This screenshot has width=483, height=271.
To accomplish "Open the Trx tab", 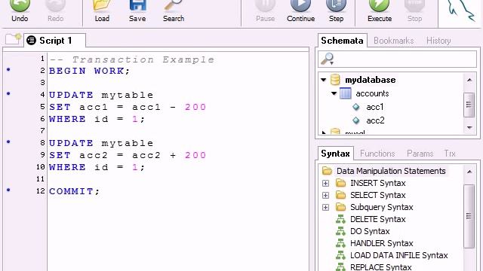I will 450,154.
